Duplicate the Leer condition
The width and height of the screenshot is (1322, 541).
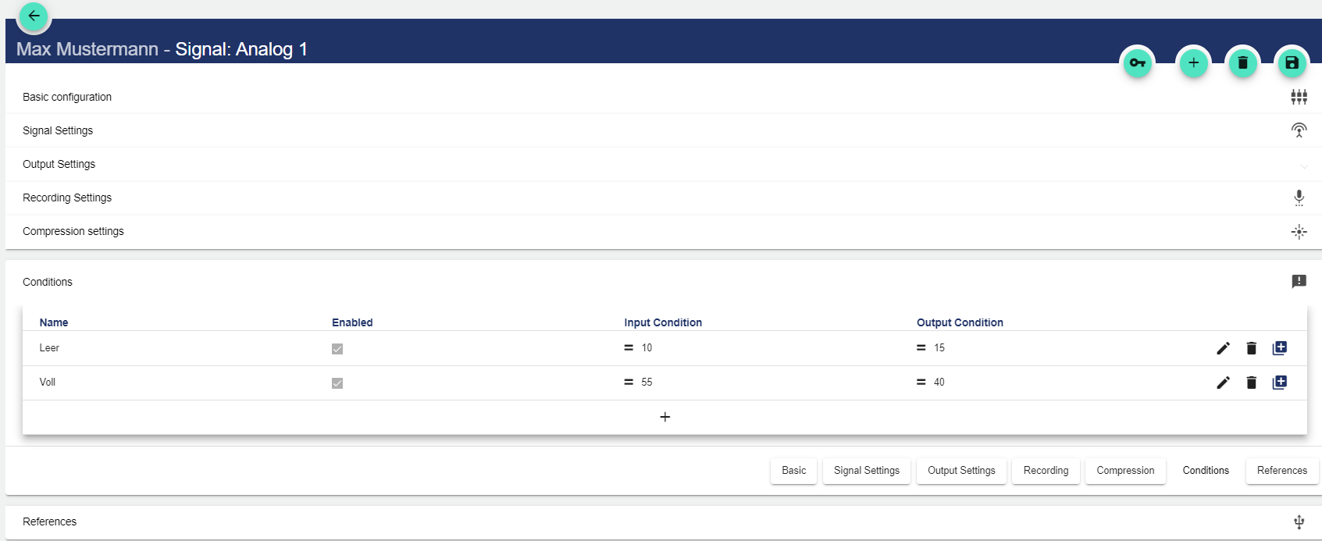pos(1279,348)
